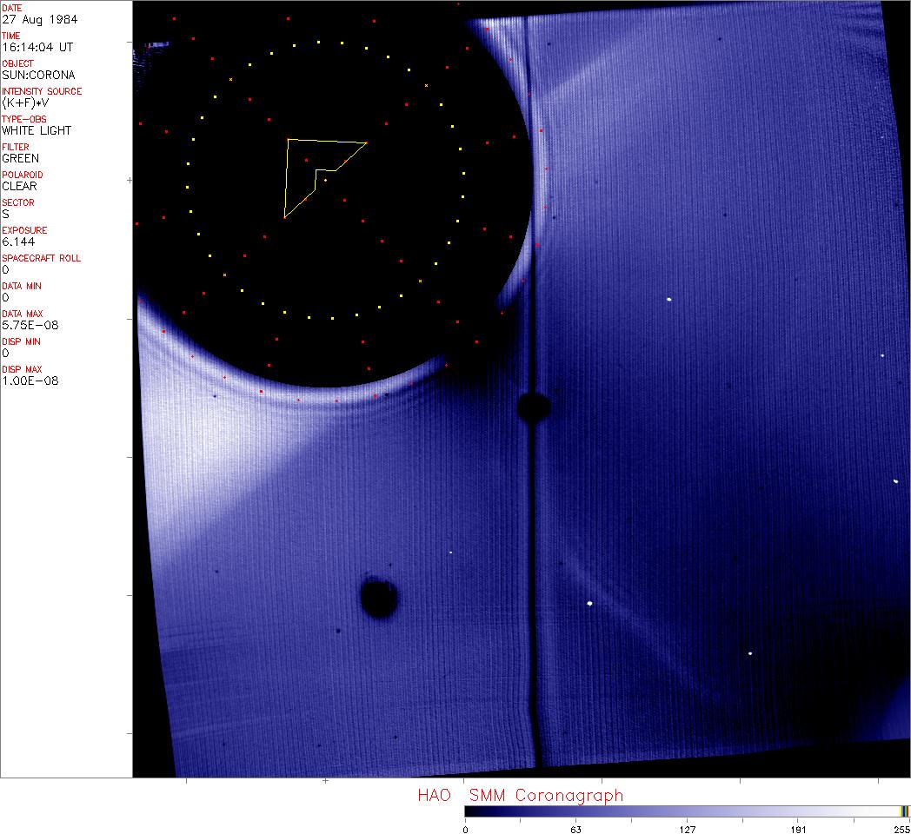Screen dimensions: 911x834
Task: Click the large dark round blemish below the disk
Action: click(x=379, y=598)
